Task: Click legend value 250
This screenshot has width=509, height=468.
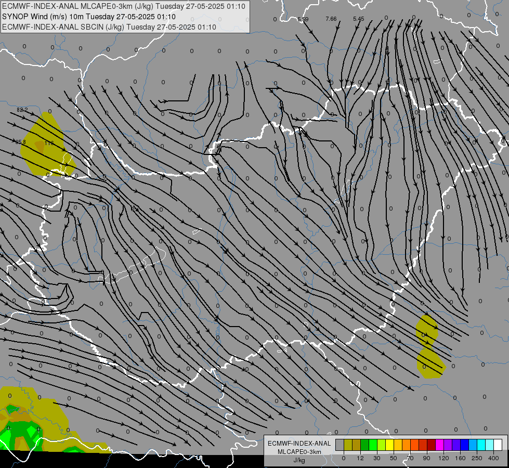Action: [x=477, y=458]
